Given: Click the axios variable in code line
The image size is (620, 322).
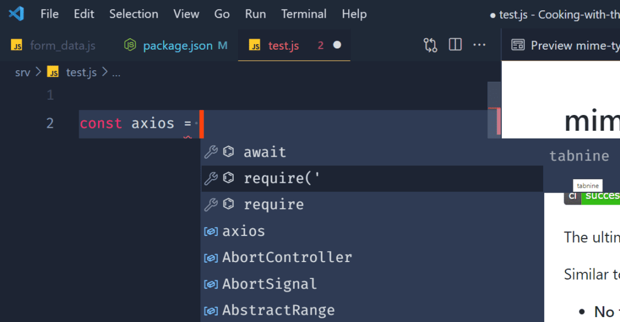Looking at the screenshot, I should click(153, 123).
